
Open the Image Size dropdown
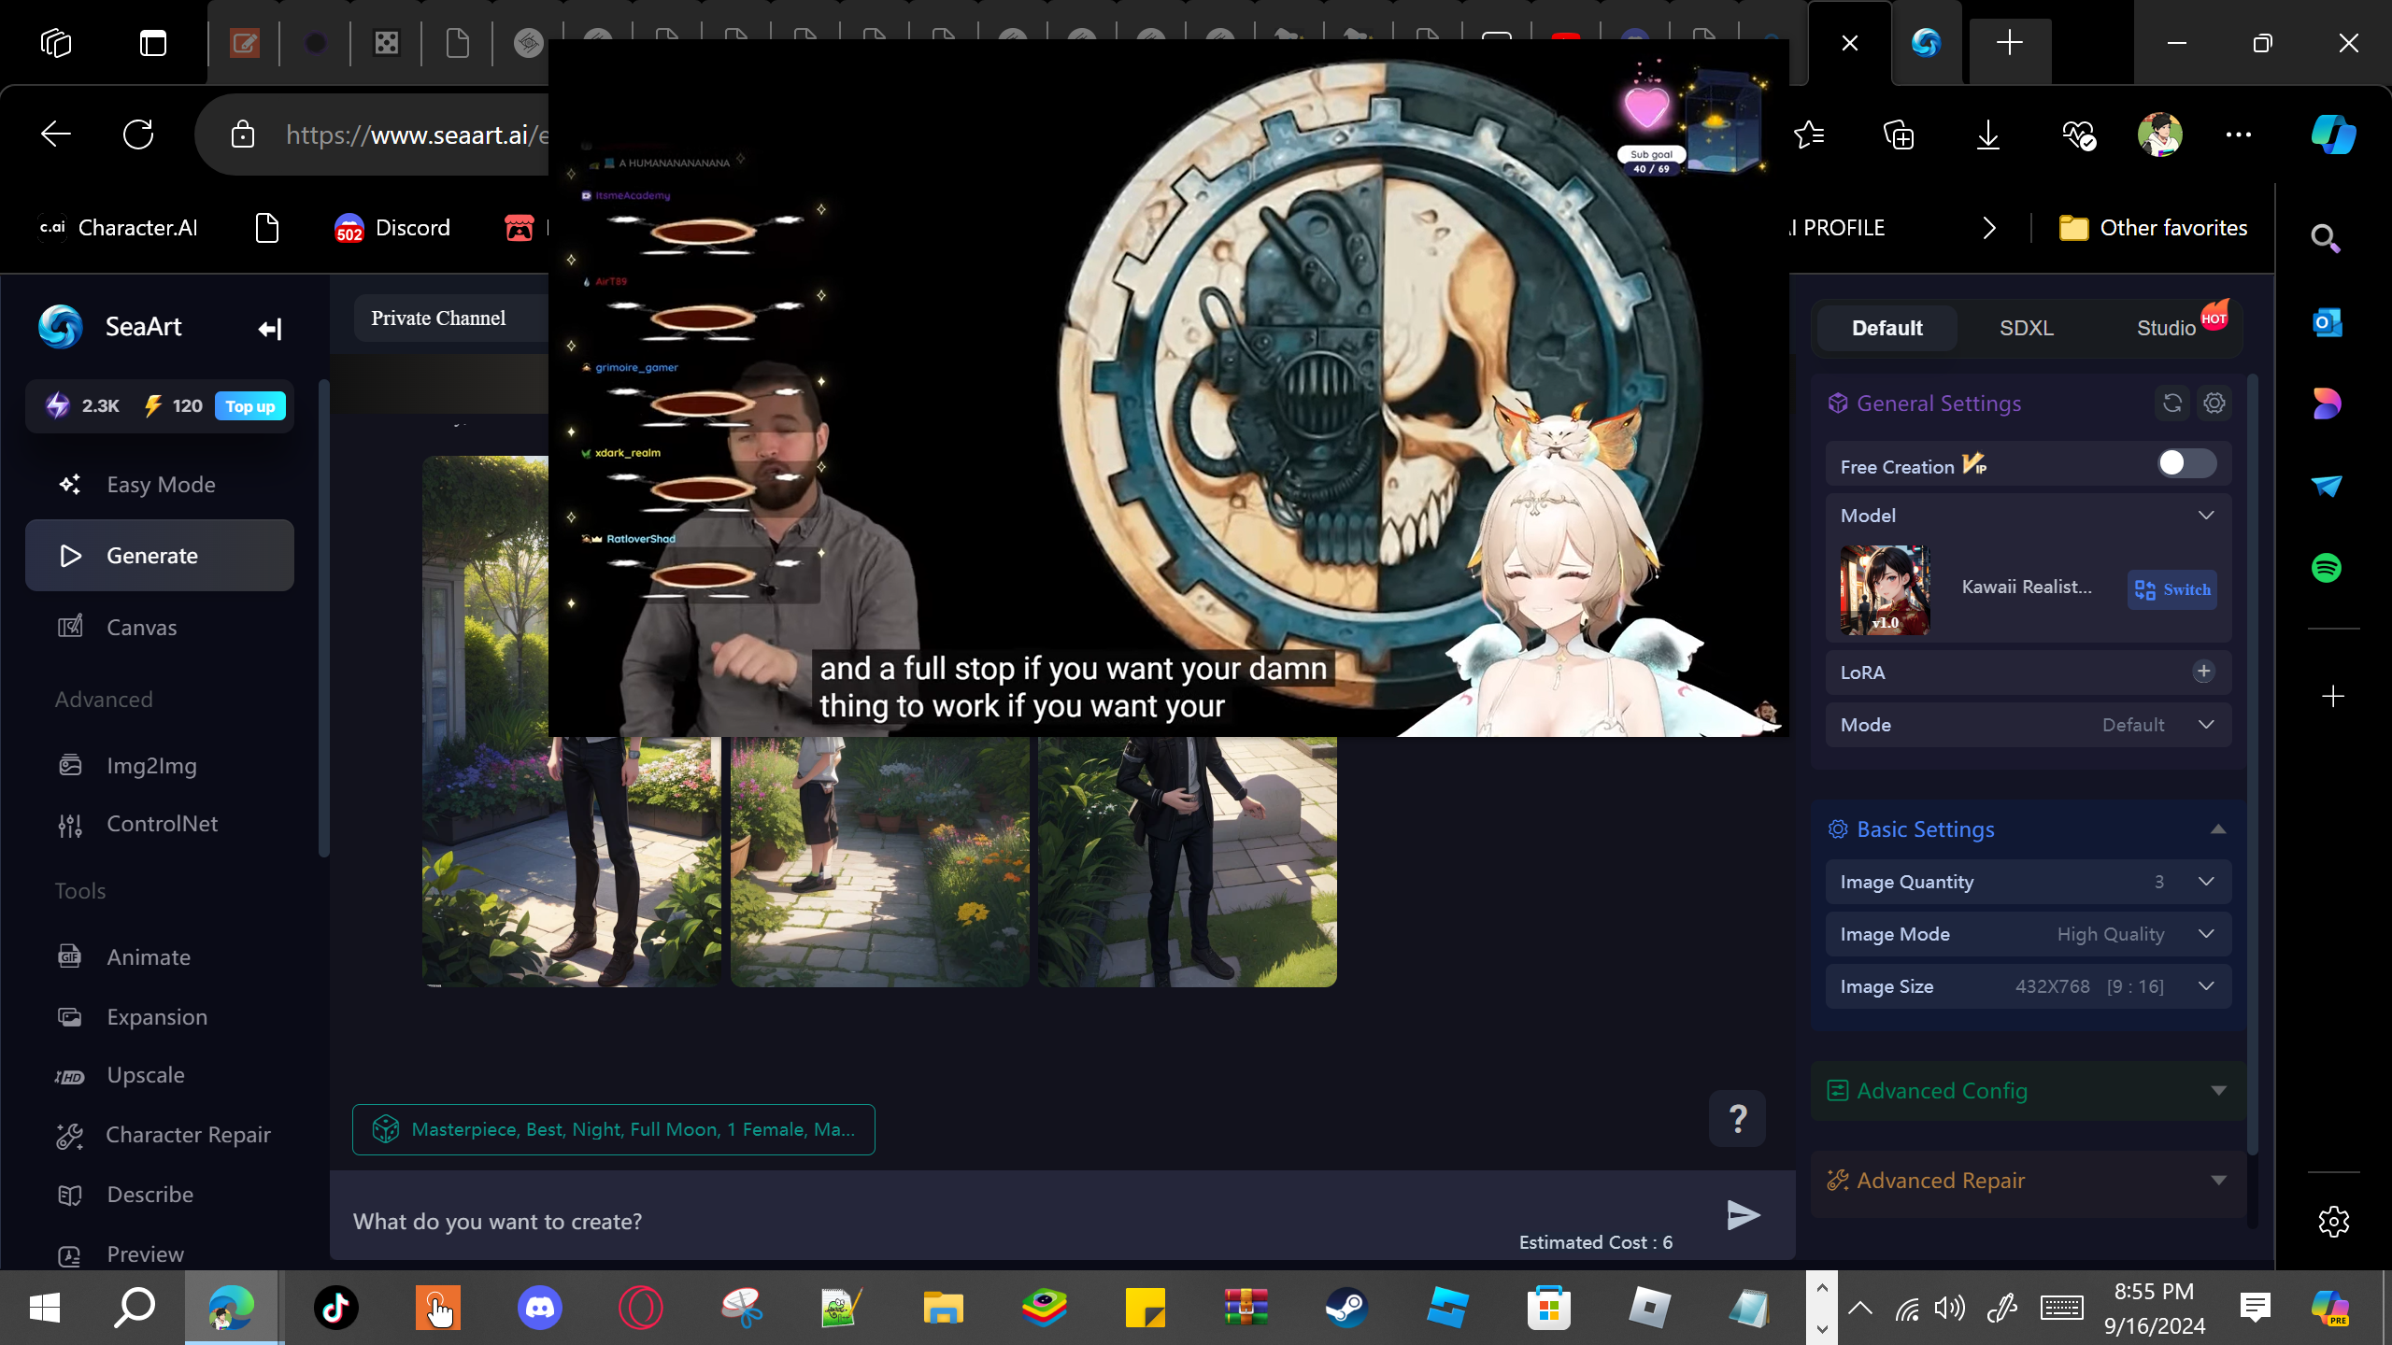coord(2029,986)
